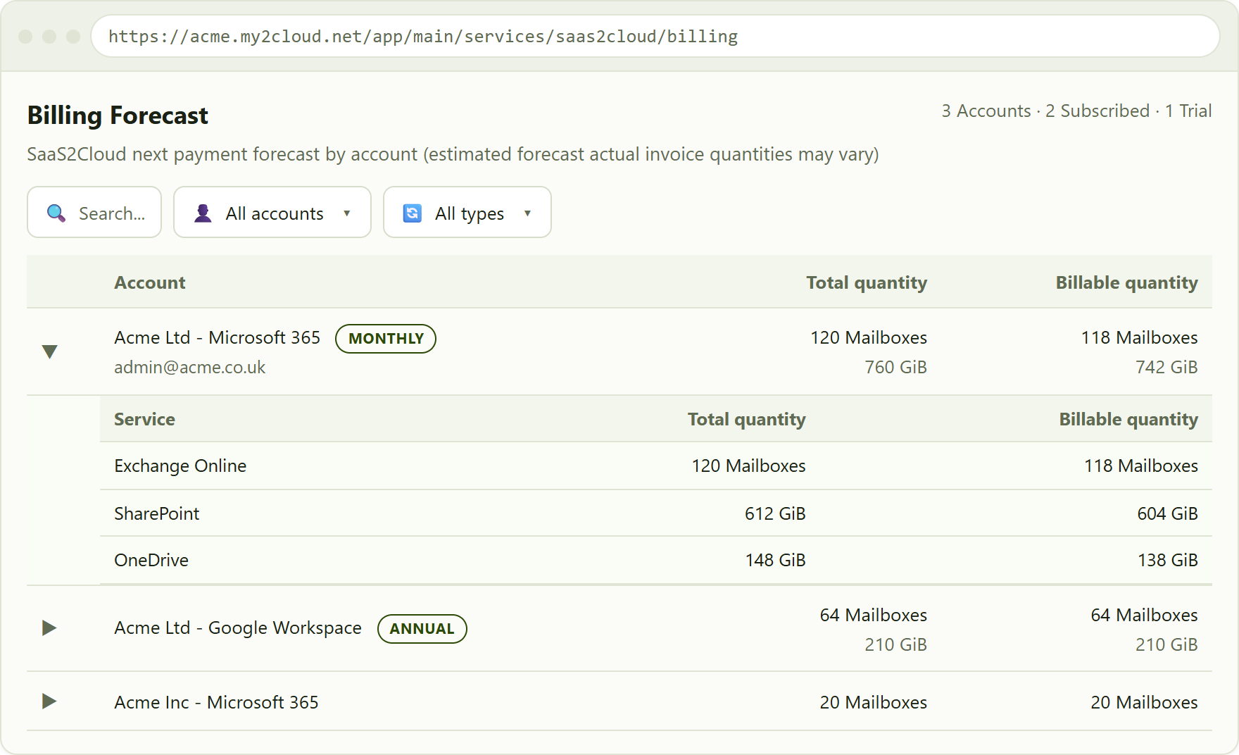Click the MONTHLY badge
The height and width of the screenshot is (755, 1239).
[x=386, y=339]
